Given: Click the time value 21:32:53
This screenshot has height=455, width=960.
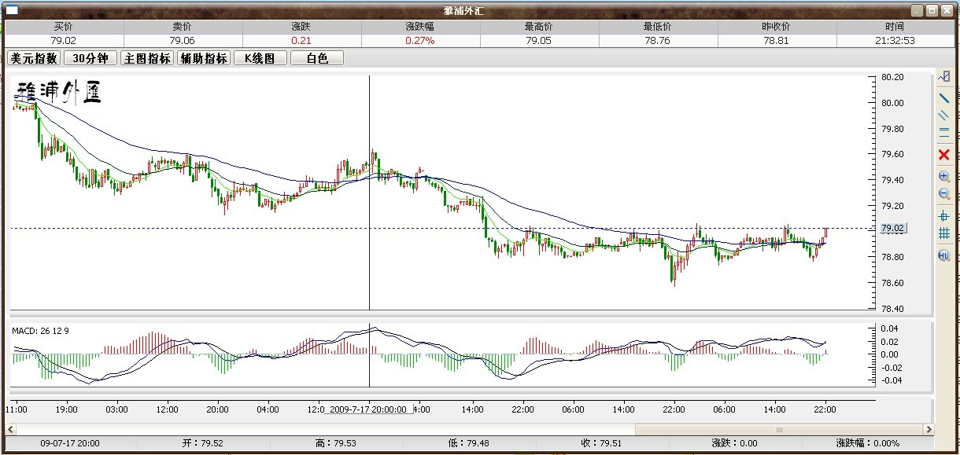Looking at the screenshot, I should (x=896, y=40).
